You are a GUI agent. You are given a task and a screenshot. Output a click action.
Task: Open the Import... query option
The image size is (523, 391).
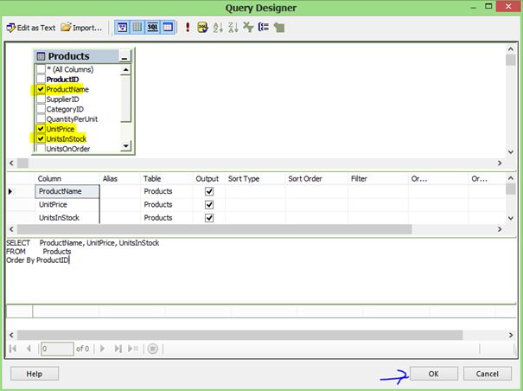click(81, 28)
